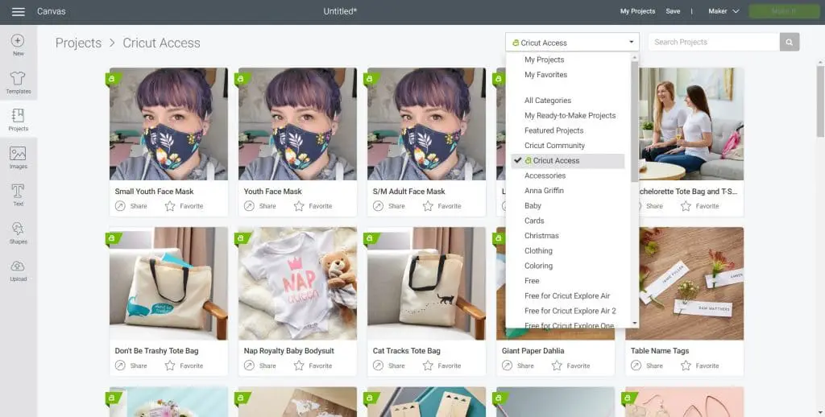Favorite the Cat Tracks Tote Bag
The height and width of the screenshot is (417, 825).
coord(442,365)
